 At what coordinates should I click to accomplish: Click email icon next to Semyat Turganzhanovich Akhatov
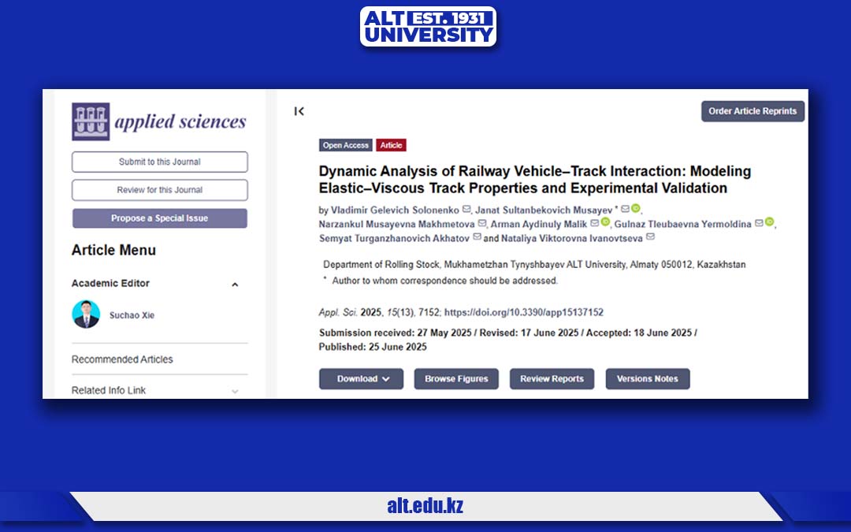click(477, 237)
